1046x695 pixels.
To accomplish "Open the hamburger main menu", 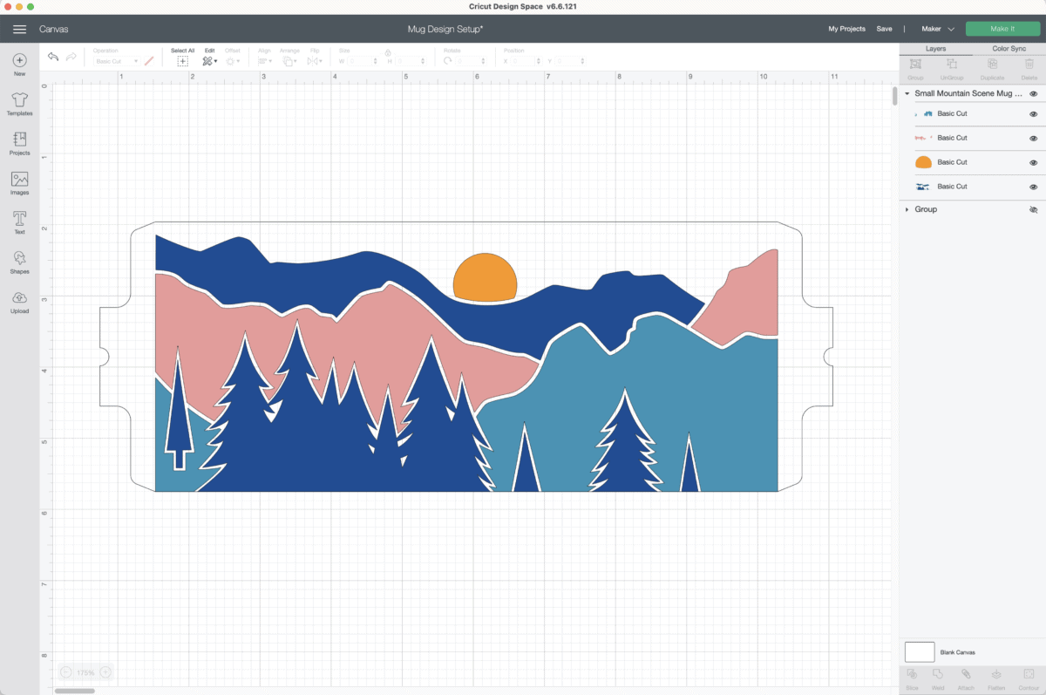I will pos(19,29).
